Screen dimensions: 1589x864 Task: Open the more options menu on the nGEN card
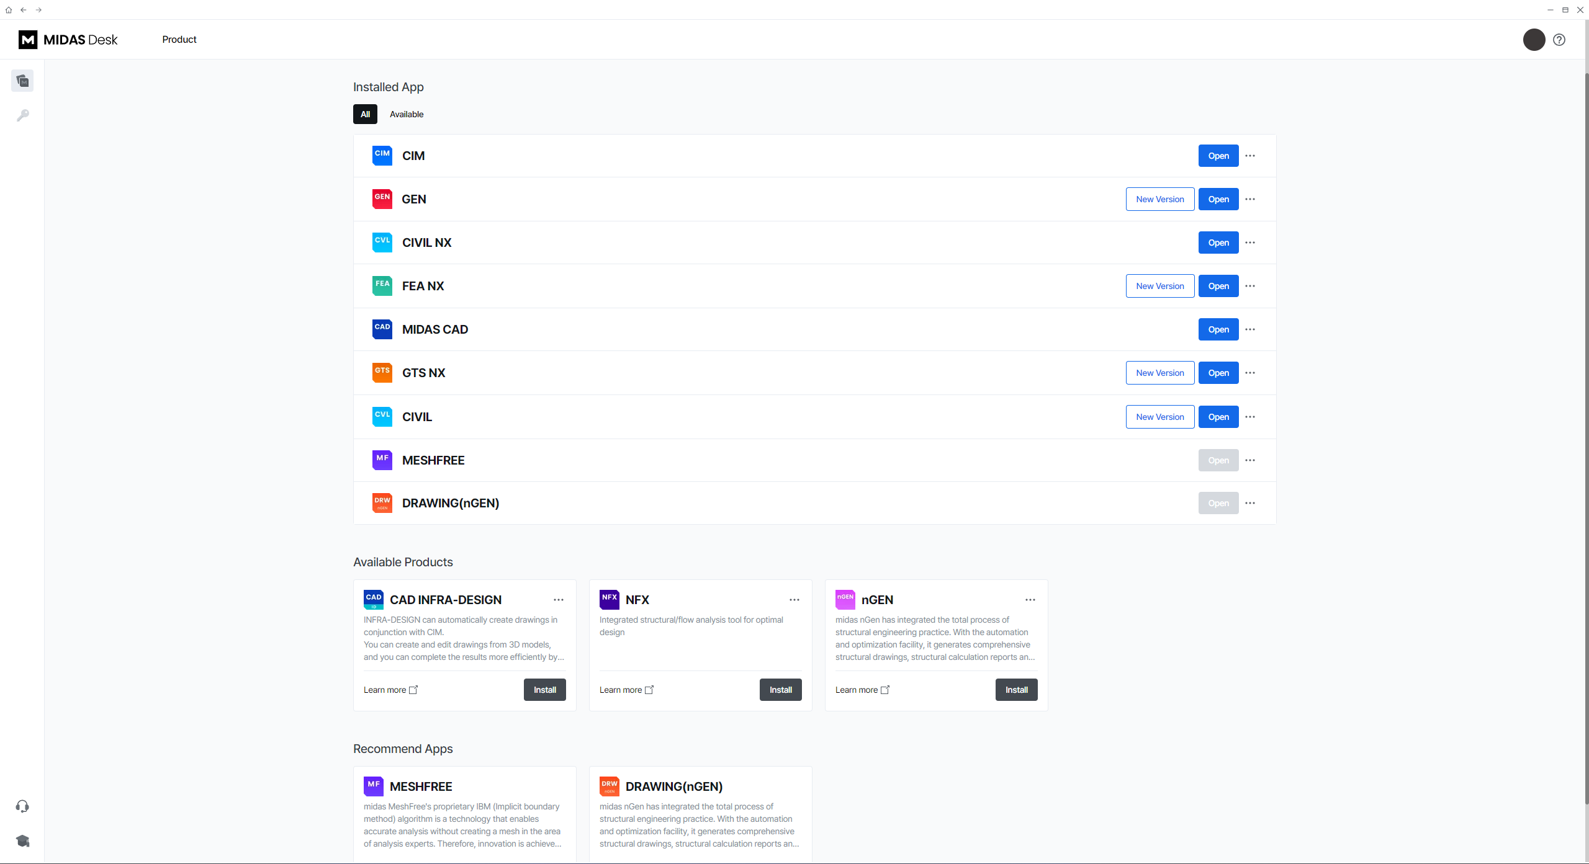(x=1030, y=600)
